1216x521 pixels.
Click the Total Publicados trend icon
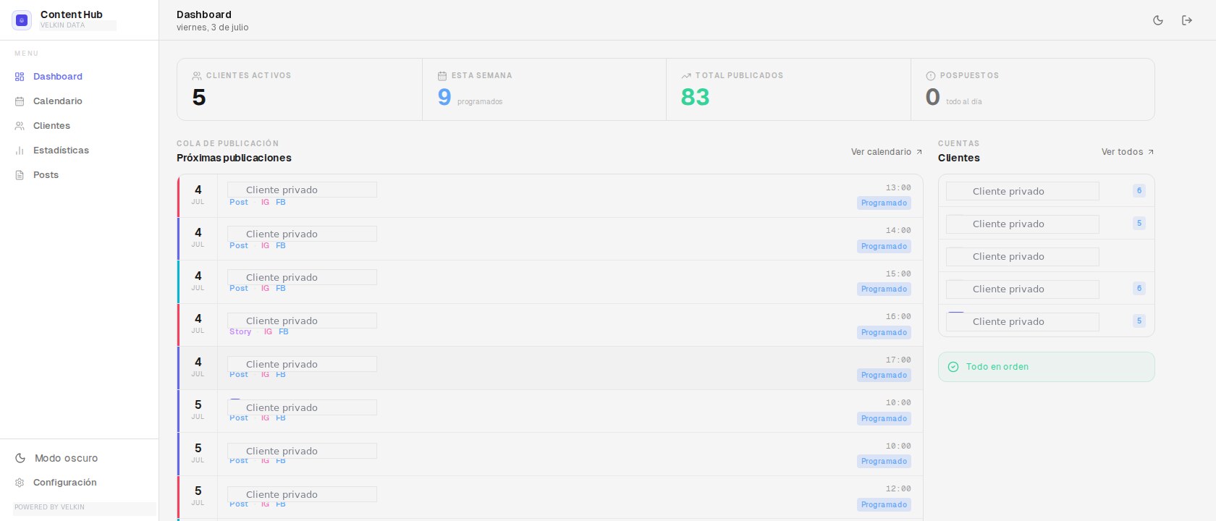tap(686, 76)
